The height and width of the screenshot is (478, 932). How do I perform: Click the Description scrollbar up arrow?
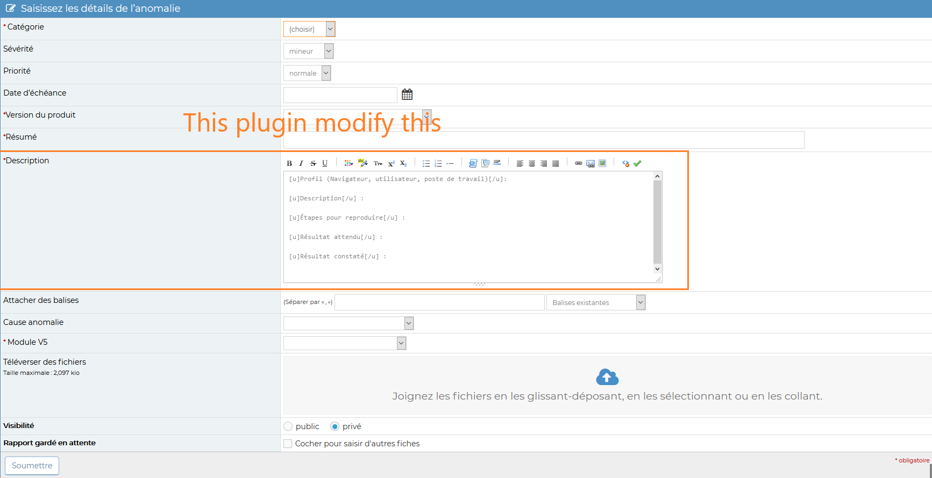coord(657,176)
